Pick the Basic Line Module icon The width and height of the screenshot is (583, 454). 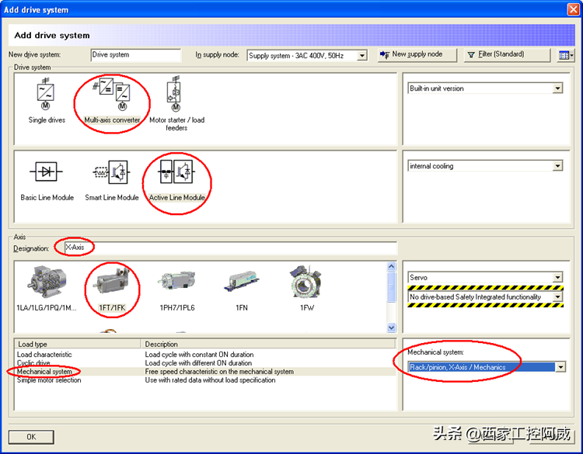[x=47, y=172]
